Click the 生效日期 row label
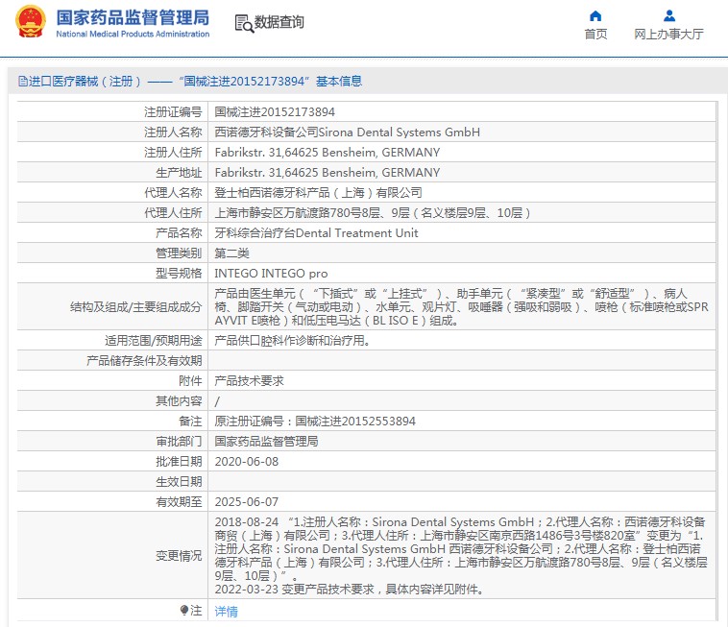This screenshot has width=728, height=627. [179, 482]
